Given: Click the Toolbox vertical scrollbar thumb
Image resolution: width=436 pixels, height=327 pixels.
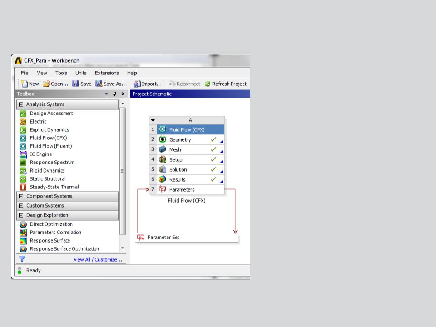Looking at the screenshot, I should 123,171.
